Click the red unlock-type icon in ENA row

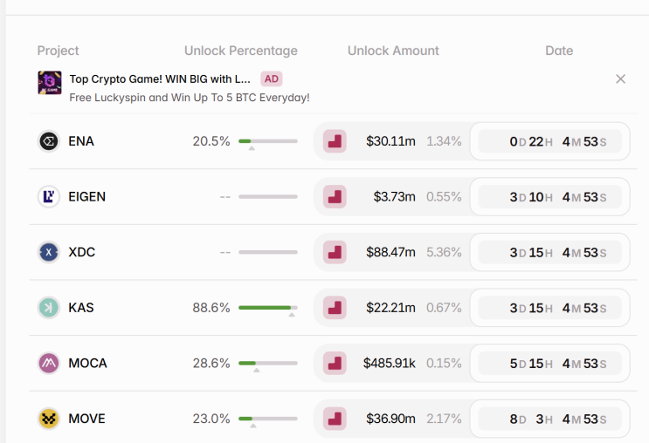tap(335, 141)
